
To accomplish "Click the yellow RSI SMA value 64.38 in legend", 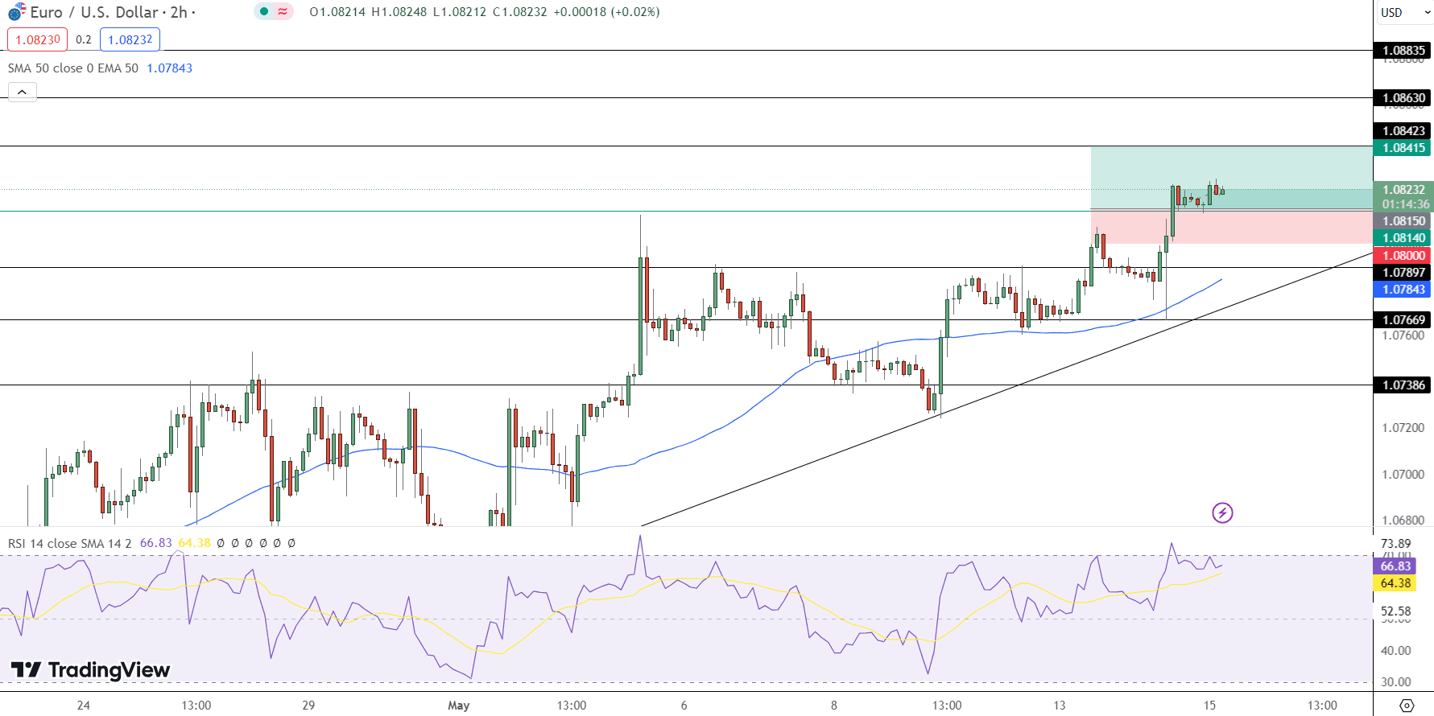I will tap(194, 543).
